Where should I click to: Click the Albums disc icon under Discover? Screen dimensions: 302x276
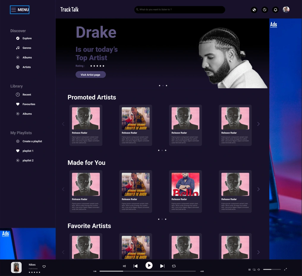coord(18,57)
